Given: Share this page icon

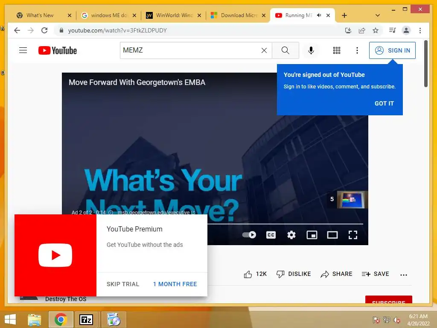Looking at the screenshot, I should tap(362, 30).
